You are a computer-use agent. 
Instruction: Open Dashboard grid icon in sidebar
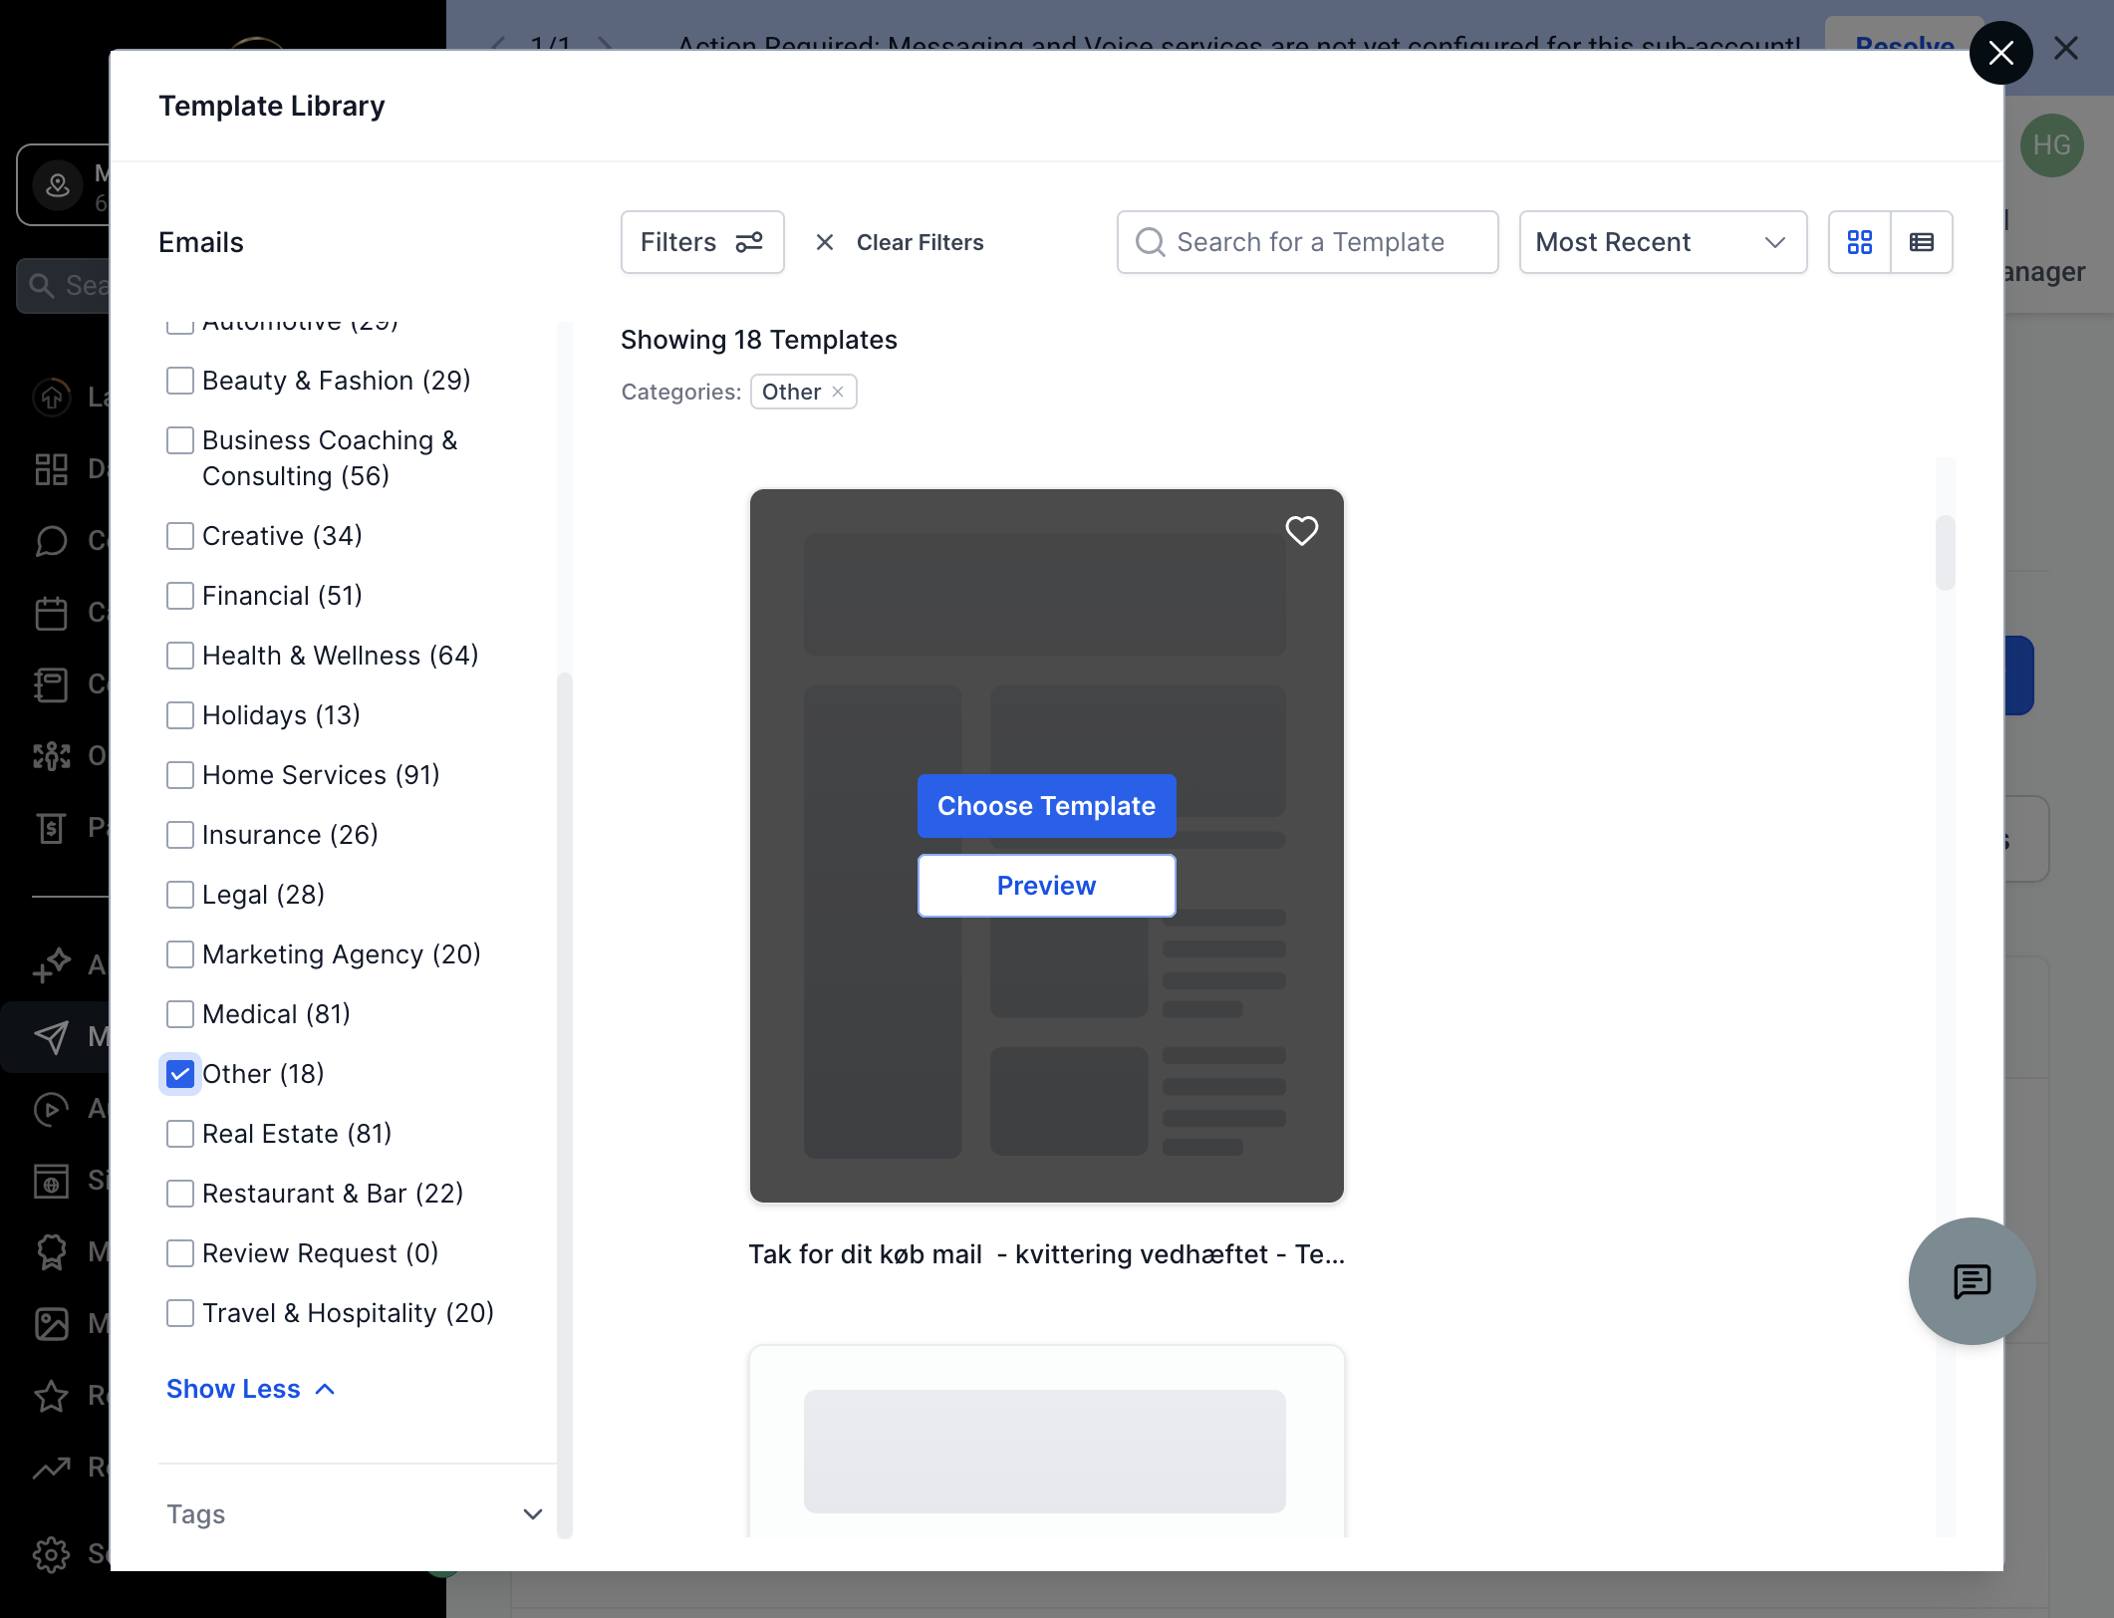point(51,468)
